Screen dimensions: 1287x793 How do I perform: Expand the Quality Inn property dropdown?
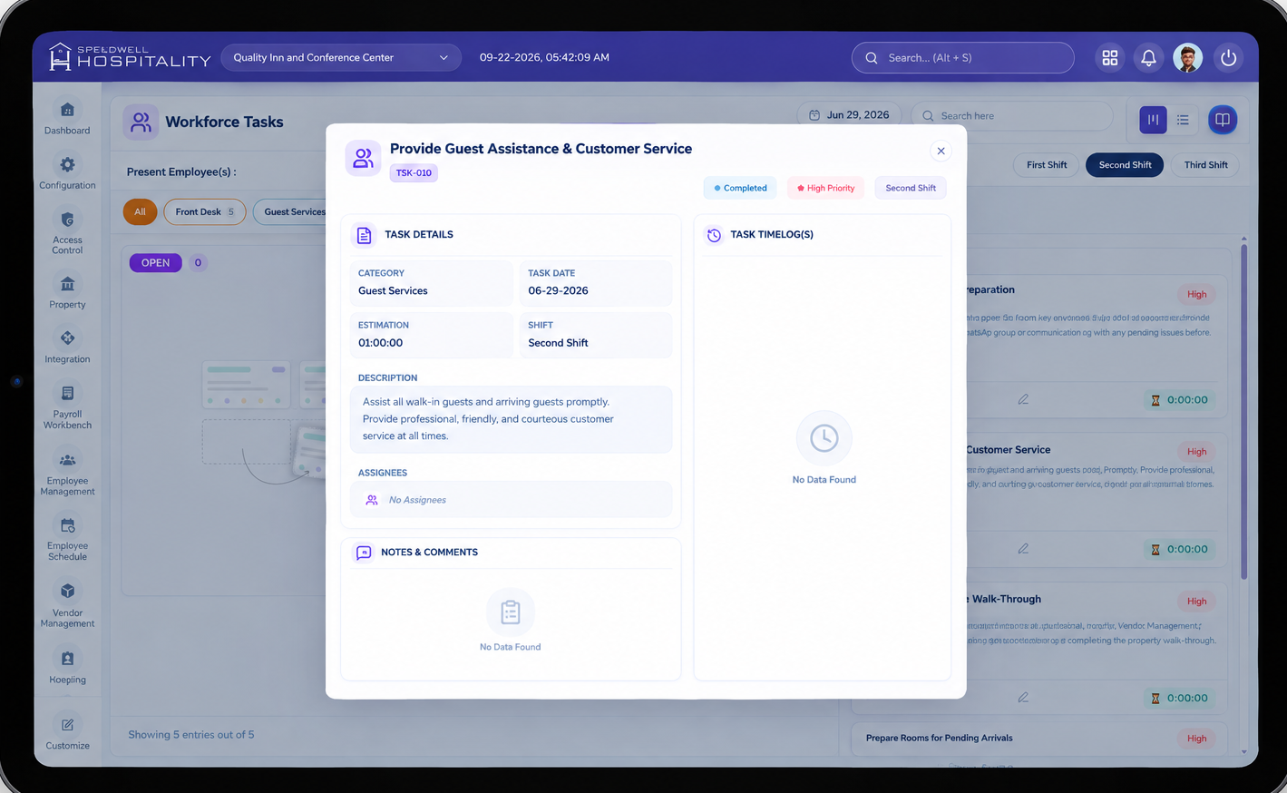[341, 58]
